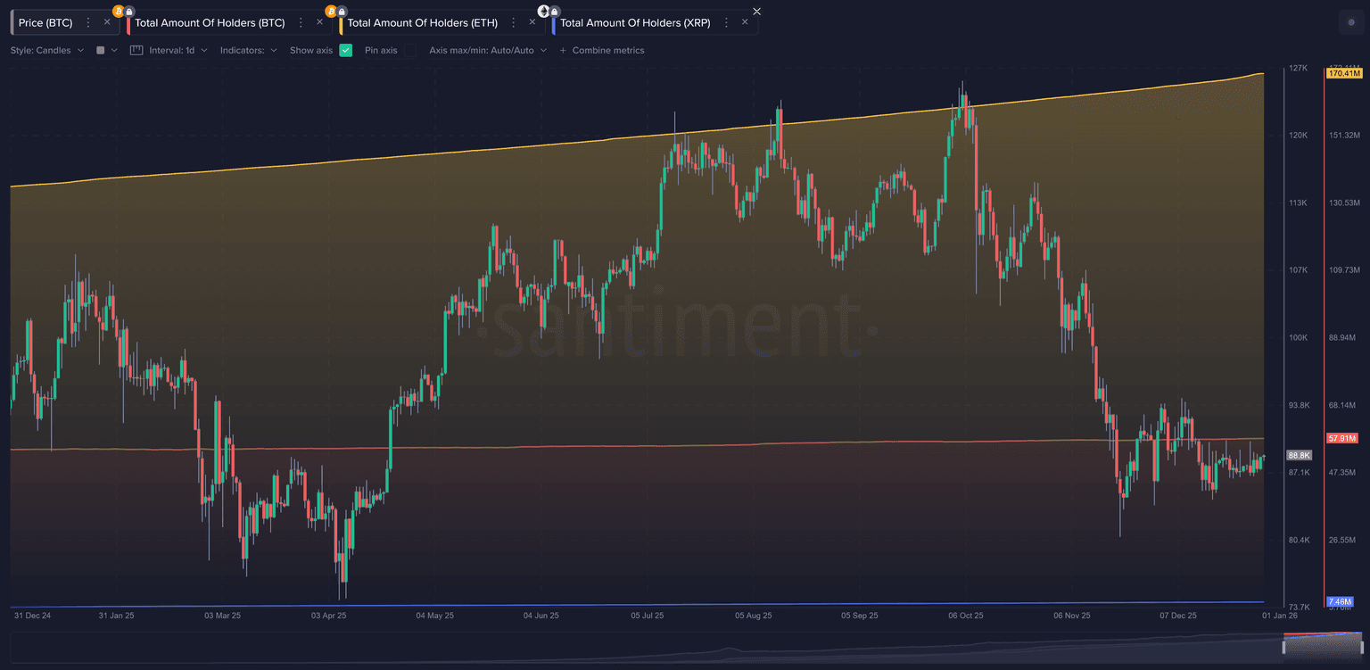Select the Total Amount Of Holders (ETH) tab
The image size is (1370, 670).
coord(422,22)
